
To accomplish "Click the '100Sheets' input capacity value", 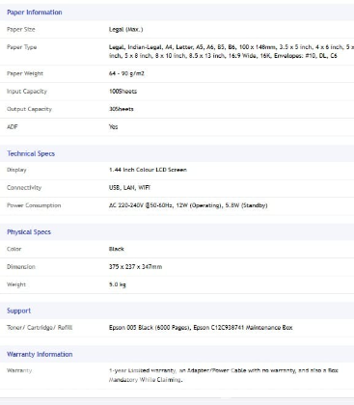I will [x=123, y=92].
